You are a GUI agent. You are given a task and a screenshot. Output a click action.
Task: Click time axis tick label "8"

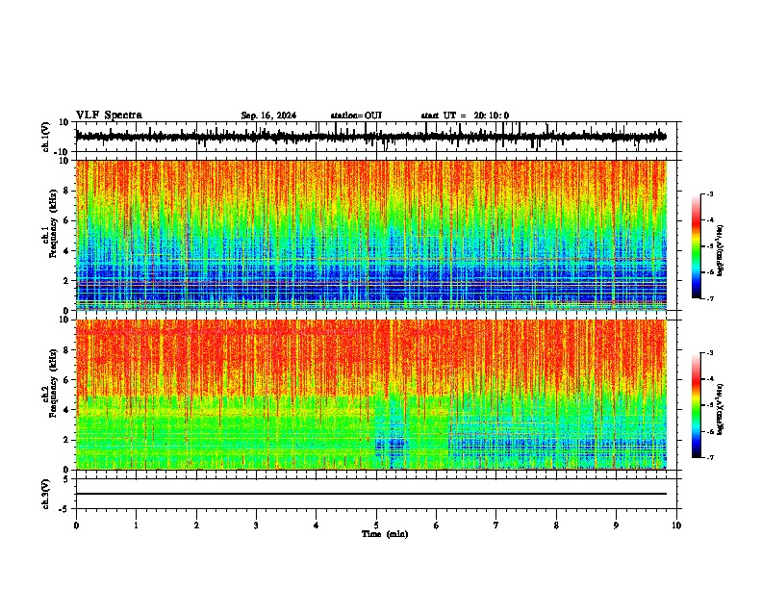[556, 525]
